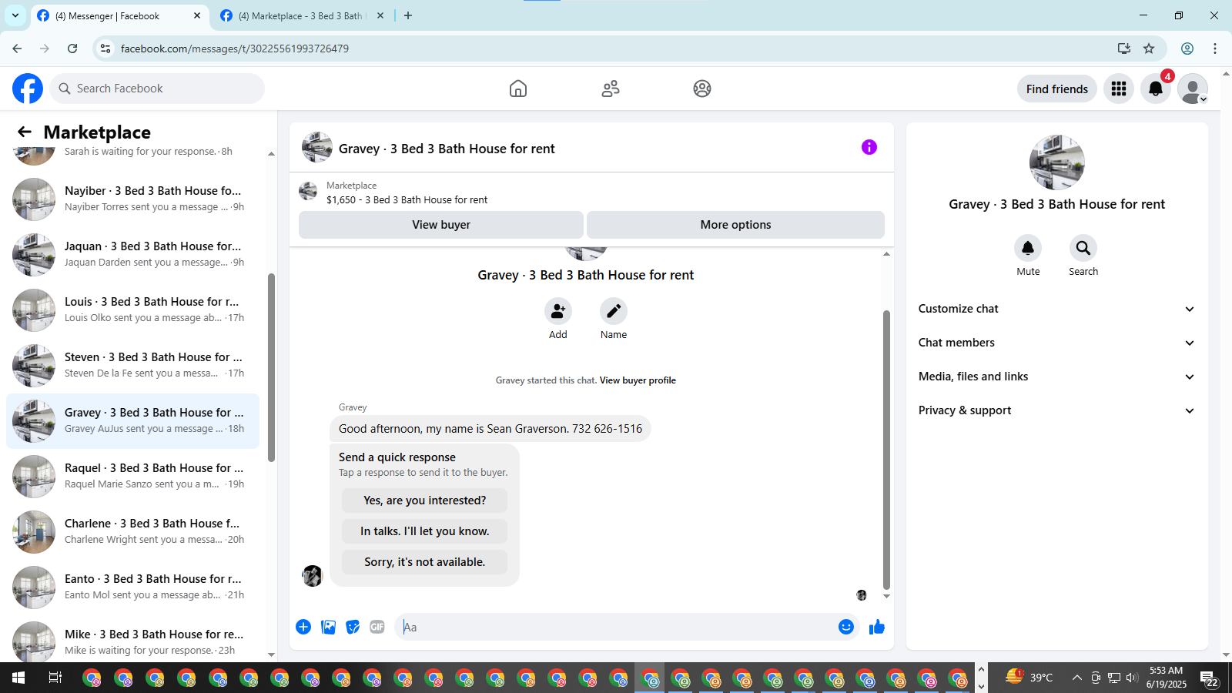
Task: Go back from Marketplace chats list
Action: (x=25, y=132)
